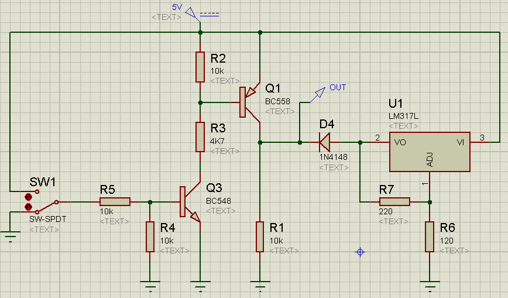Screen dimensions: 508x298
Task: Click the 'R4' reference label
Action: tap(167, 228)
